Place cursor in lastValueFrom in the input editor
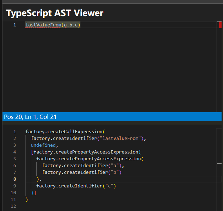 (x=43, y=25)
